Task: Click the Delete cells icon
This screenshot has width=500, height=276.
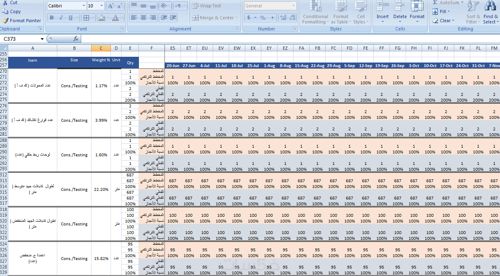Action: [400, 6]
